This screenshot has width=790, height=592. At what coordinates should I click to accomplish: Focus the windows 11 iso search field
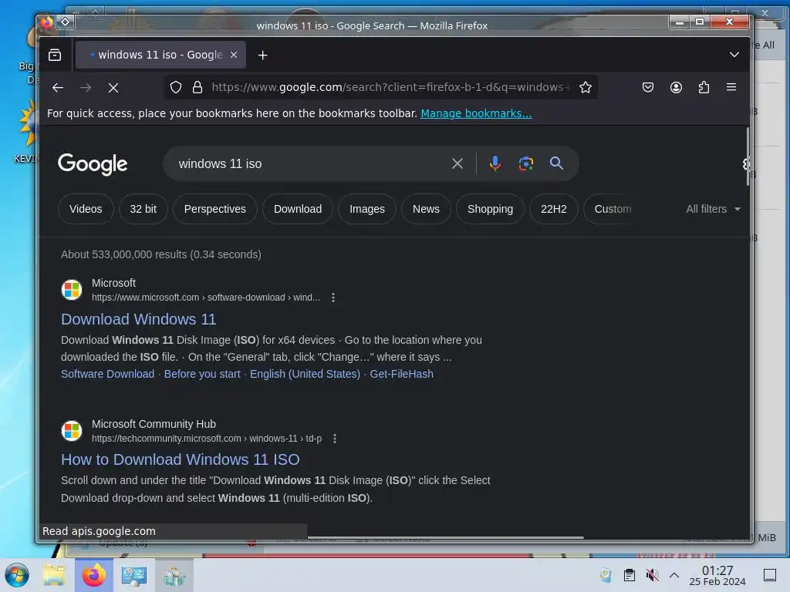pos(307,163)
